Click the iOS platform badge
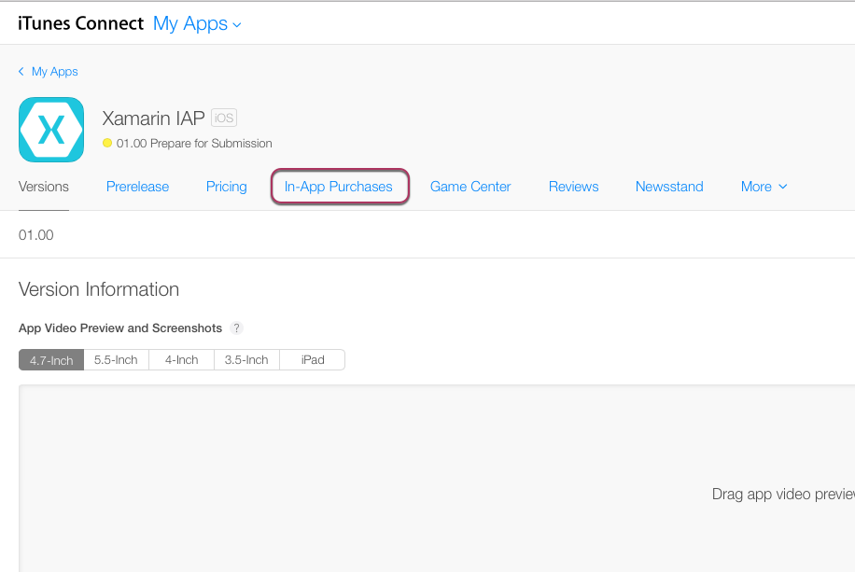This screenshot has height=572, width=855. point(224,118)
